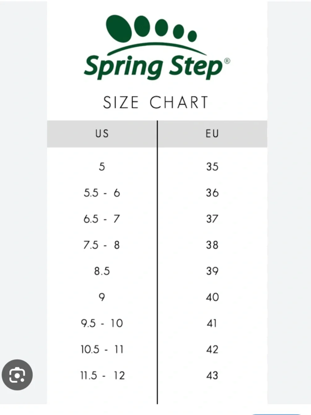Click EU size 38 value

click(x=212, y=245)
